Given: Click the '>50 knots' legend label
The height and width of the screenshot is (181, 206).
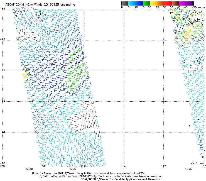Looking at the screenshot, I should coord(198,8).
